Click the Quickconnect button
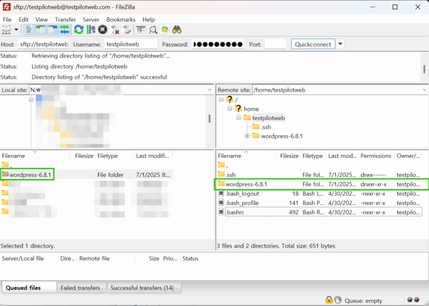The height and width of the screenshot is (306, 429). [x=313, y=44]
